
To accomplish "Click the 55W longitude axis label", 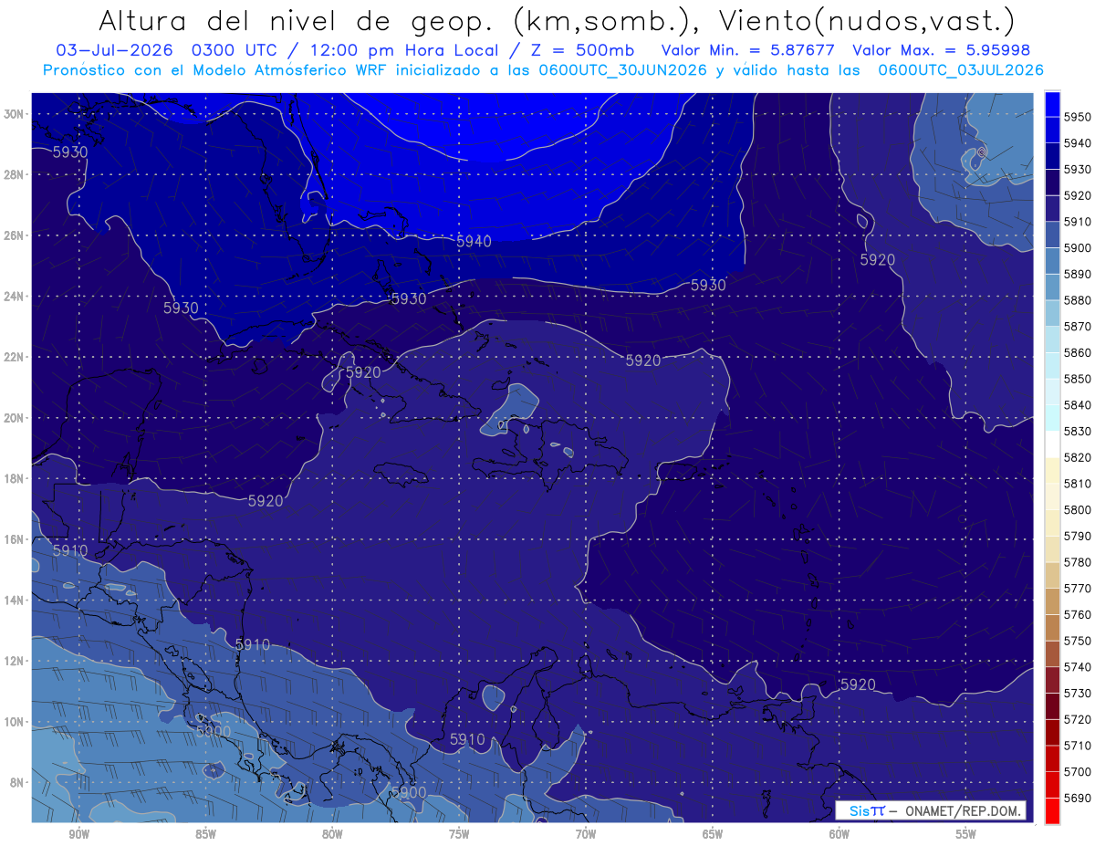I will point(966,834).
